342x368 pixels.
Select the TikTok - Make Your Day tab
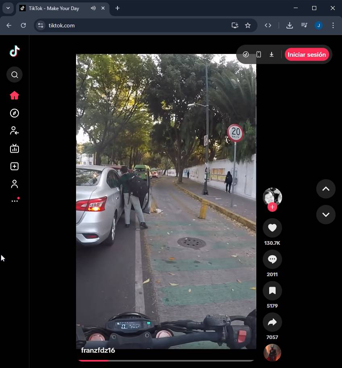(54, 8)
